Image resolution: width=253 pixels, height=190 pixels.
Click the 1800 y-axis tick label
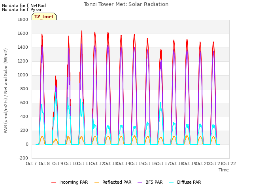23,19
